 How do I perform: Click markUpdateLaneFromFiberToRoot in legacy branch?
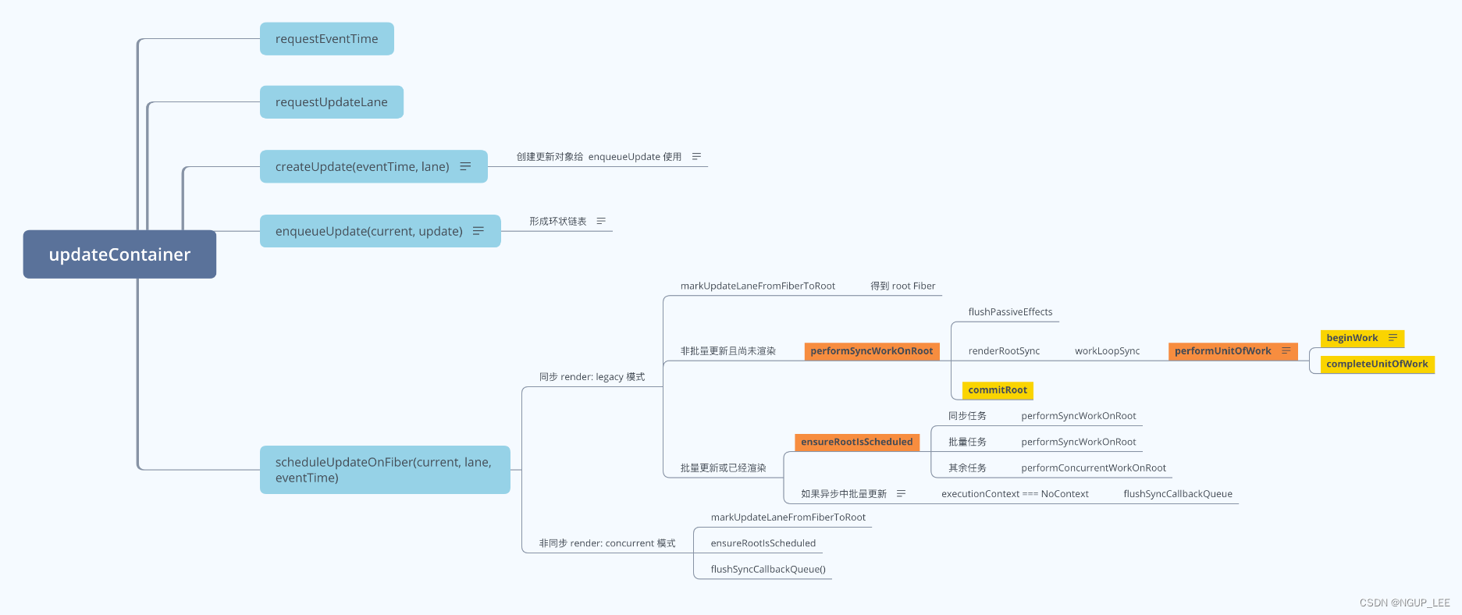coord(758,286)
